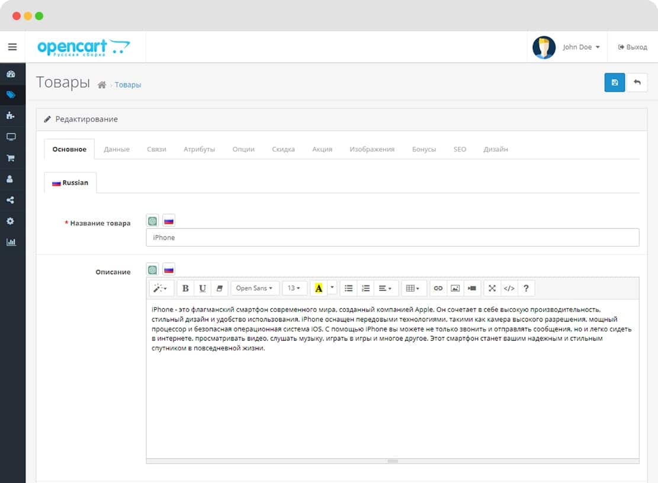Select the Russian language tab
Viewport: 658px width, 483px height.
[x=70, y=183]
